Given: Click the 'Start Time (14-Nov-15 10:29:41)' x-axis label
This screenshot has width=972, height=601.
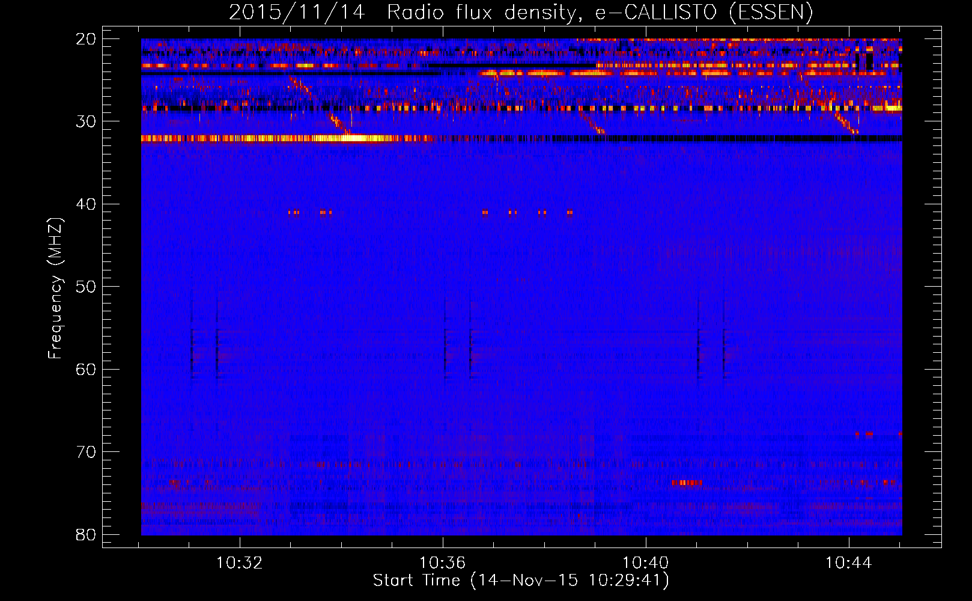Looking at the screenshot, I should pyautogui.click(x=521, y=581).
